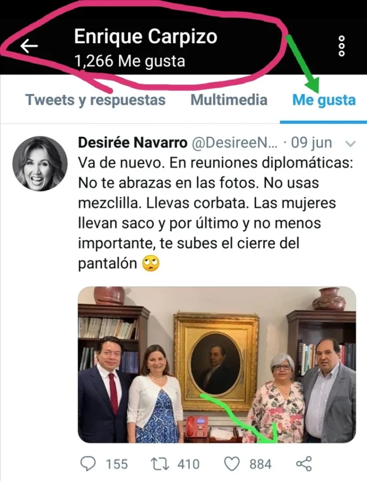Click the 155 replies count

pos(117,464)
